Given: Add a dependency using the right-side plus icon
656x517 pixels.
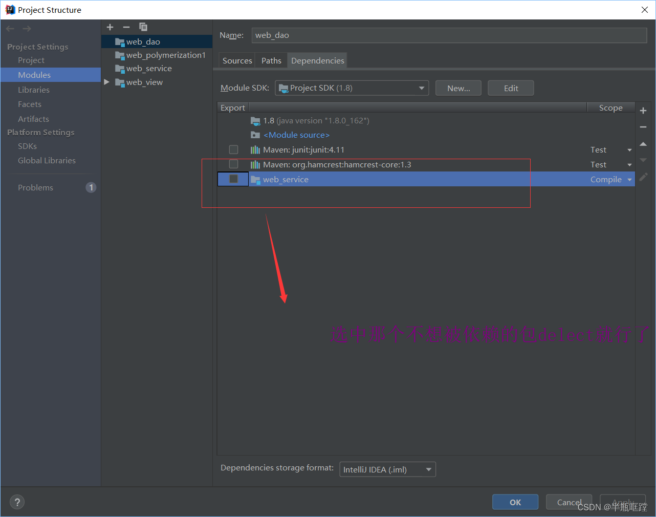Looking at the screenshot, I should click(643, 110).
